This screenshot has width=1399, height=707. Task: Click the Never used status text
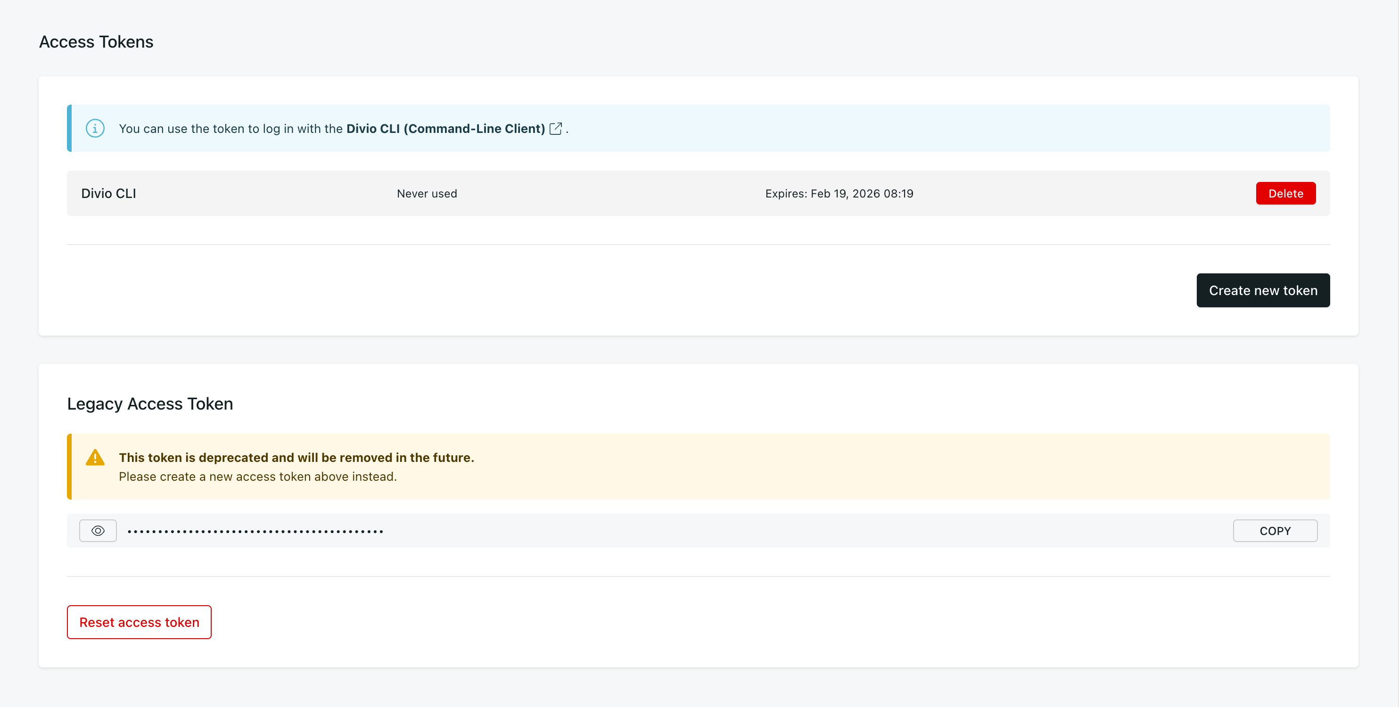[427, 194]
